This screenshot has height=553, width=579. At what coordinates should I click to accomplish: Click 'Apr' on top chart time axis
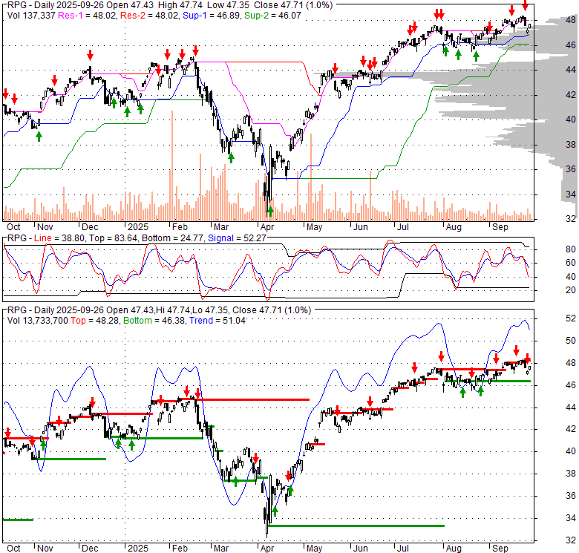(267, 227)
